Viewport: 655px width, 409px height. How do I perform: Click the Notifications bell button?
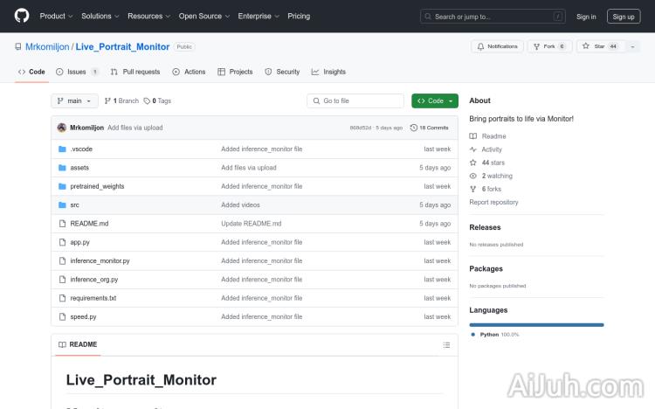[497, 46]
